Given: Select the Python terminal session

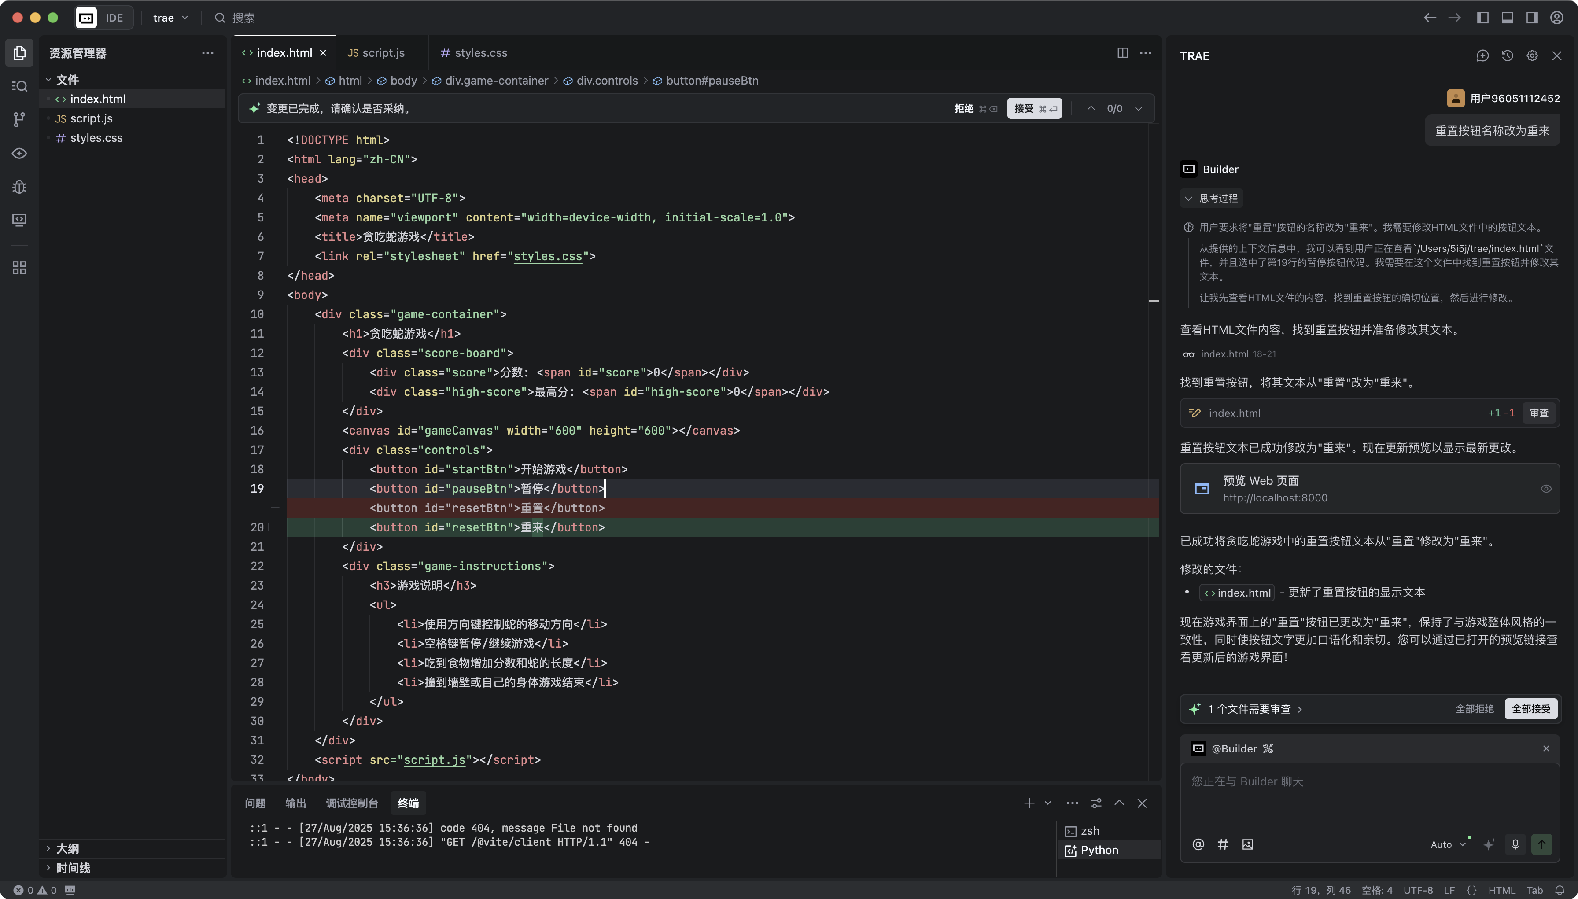Looking at the screenshot, I should 1110,850.
